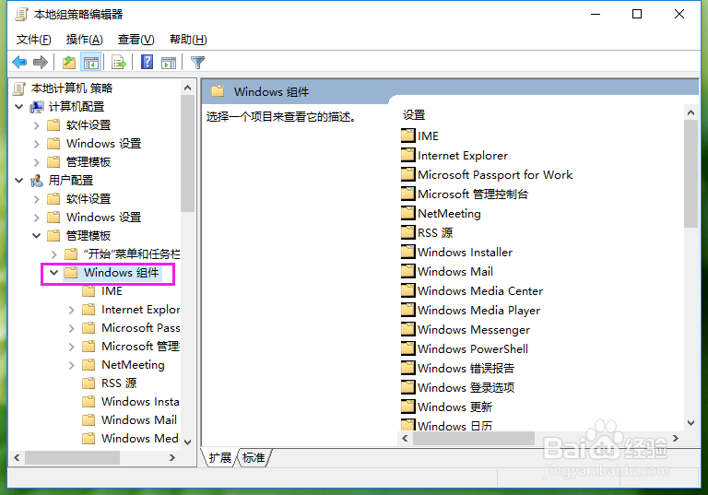This screenshot has width=708, height=495.
Task: Click the settings list scroll-up arrow
Action: [690, 112]
